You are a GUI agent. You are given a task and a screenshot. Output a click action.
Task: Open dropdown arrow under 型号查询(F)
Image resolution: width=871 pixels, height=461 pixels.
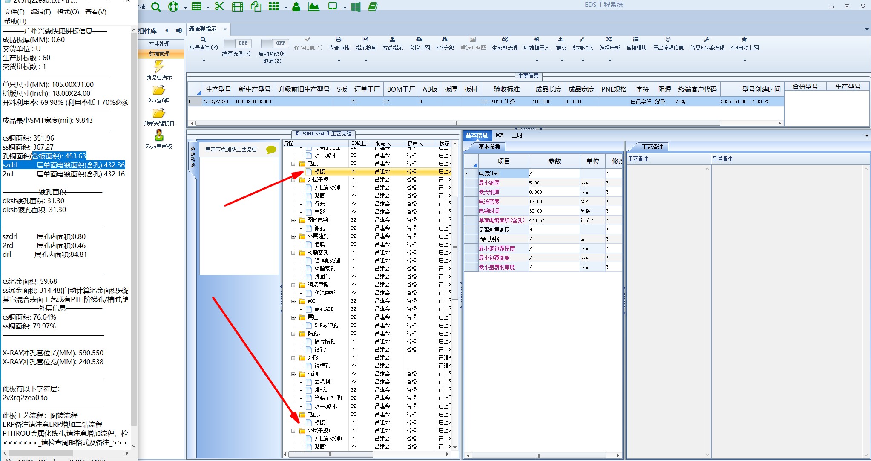204,61
